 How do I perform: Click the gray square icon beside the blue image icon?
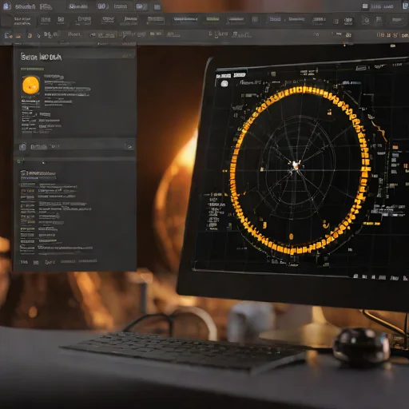tap(157, 7)
